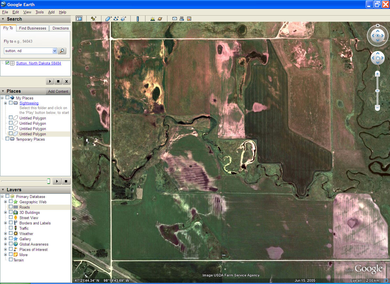Uncheck Sutton, North Dakota search result
Screen dimensions: 390x284
click(8, 63)
